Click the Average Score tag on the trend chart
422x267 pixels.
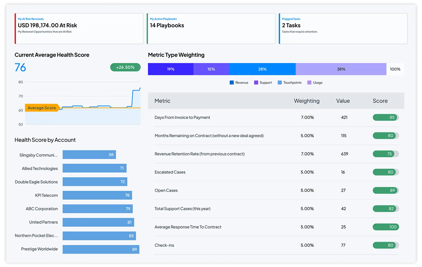(41, 108)
